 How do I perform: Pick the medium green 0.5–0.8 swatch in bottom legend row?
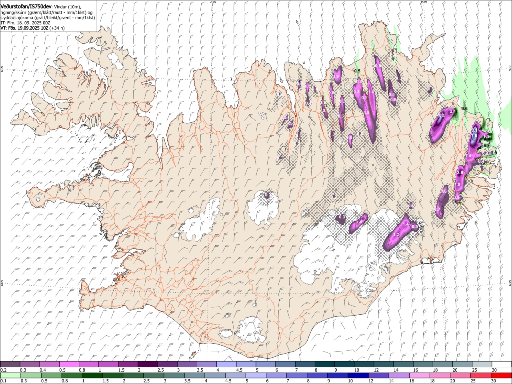[51, 375]
